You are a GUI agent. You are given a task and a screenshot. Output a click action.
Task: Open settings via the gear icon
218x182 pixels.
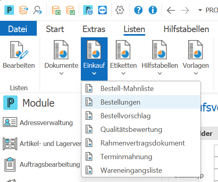120,10
